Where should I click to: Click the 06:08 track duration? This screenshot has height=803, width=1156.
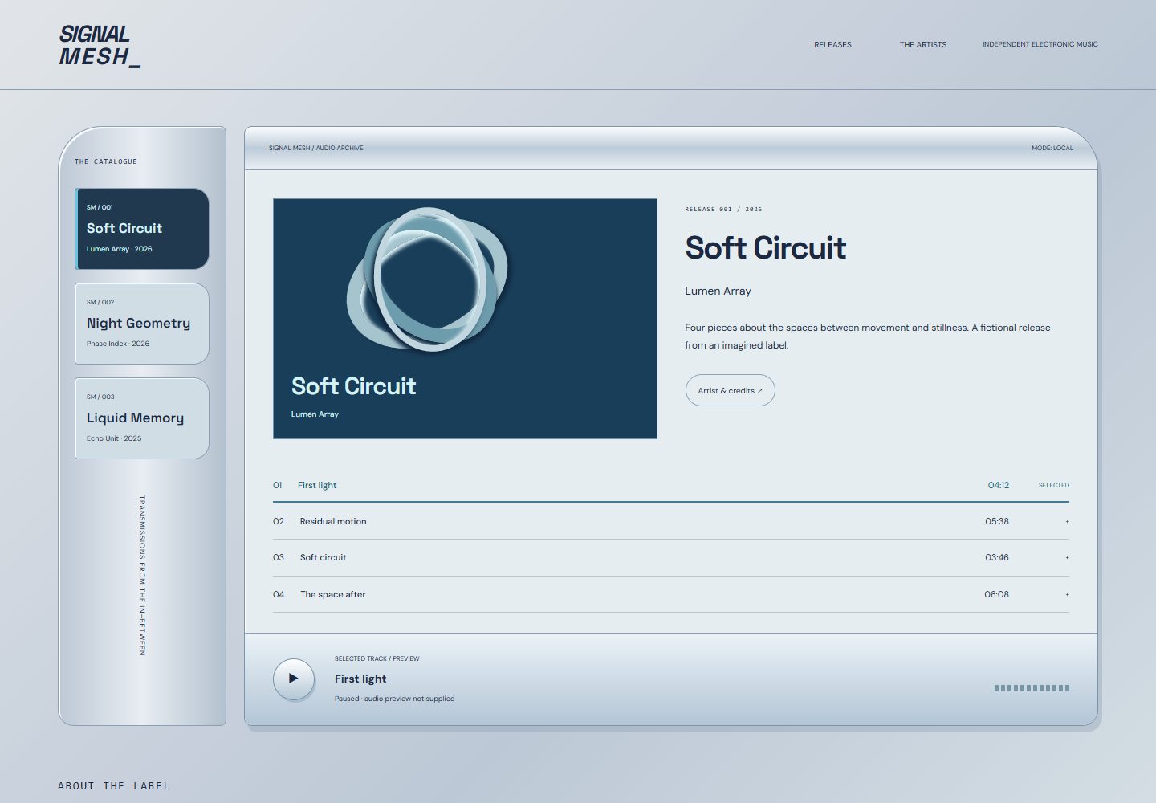click(x=996, y=594)
